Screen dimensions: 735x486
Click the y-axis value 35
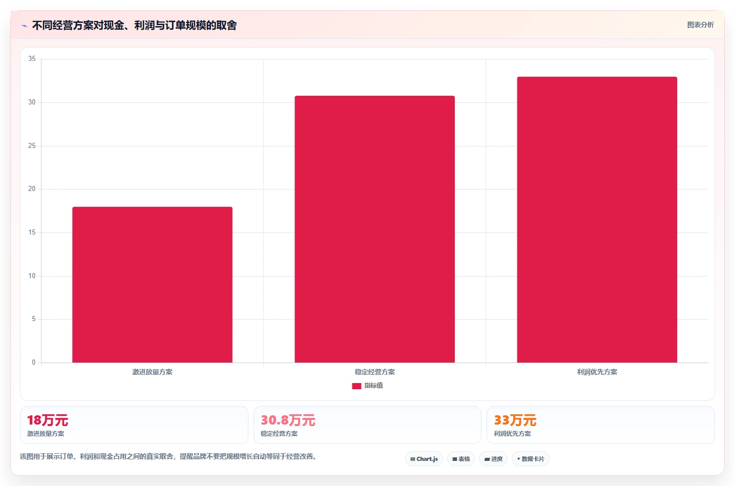coord(32,59)
